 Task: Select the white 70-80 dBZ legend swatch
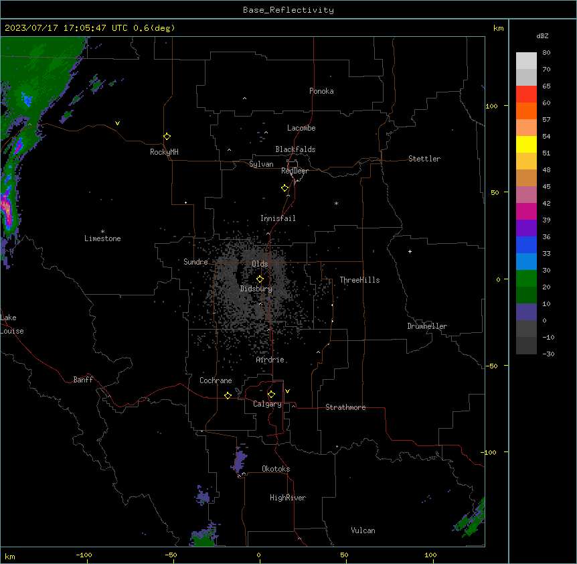tap(526, 61)
